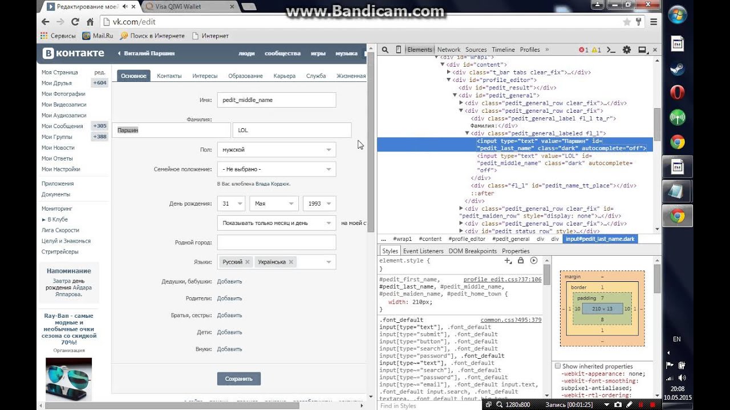
Task: Open the Event Listeners sidebar tab
Action: click(423, 251)
